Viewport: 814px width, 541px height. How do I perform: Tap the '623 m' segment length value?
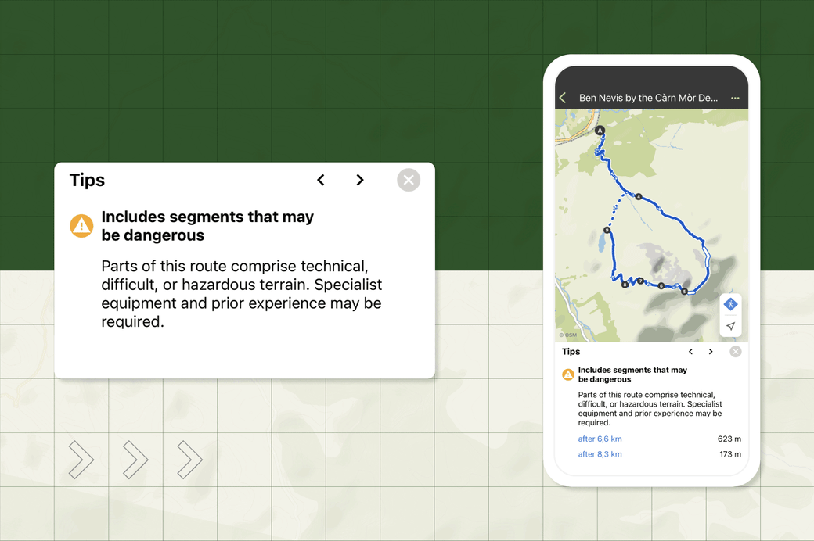point(729,439)
